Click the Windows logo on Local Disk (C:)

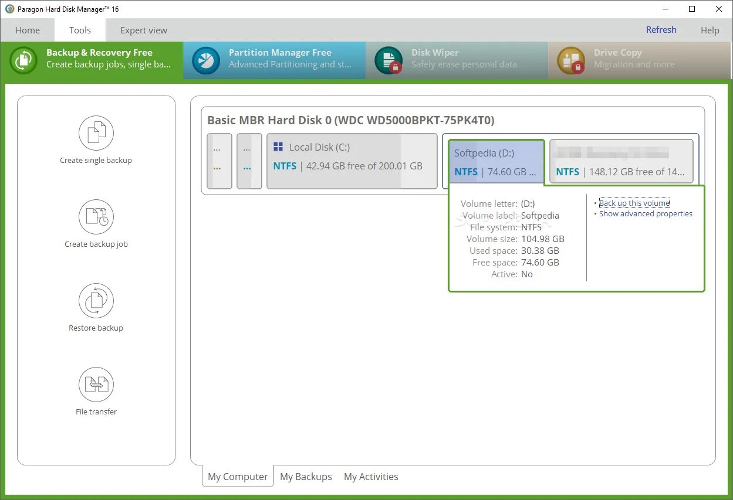tap(278, 147)
